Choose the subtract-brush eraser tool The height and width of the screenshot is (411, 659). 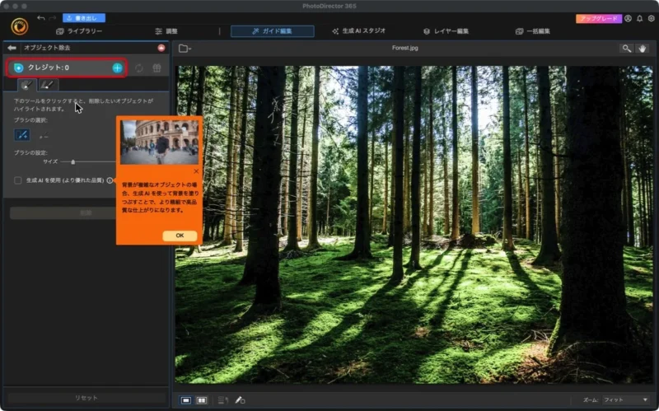(44, 135)
